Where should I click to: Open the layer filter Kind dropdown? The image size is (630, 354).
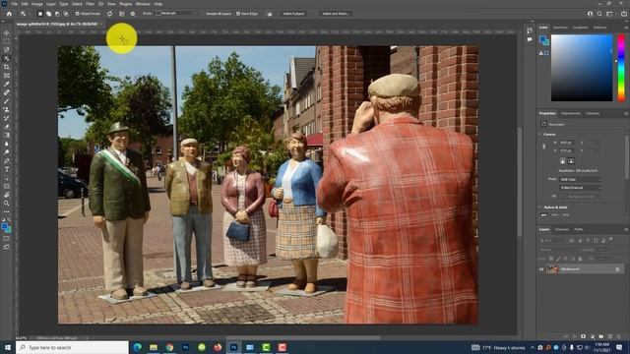tap(553, 240)
